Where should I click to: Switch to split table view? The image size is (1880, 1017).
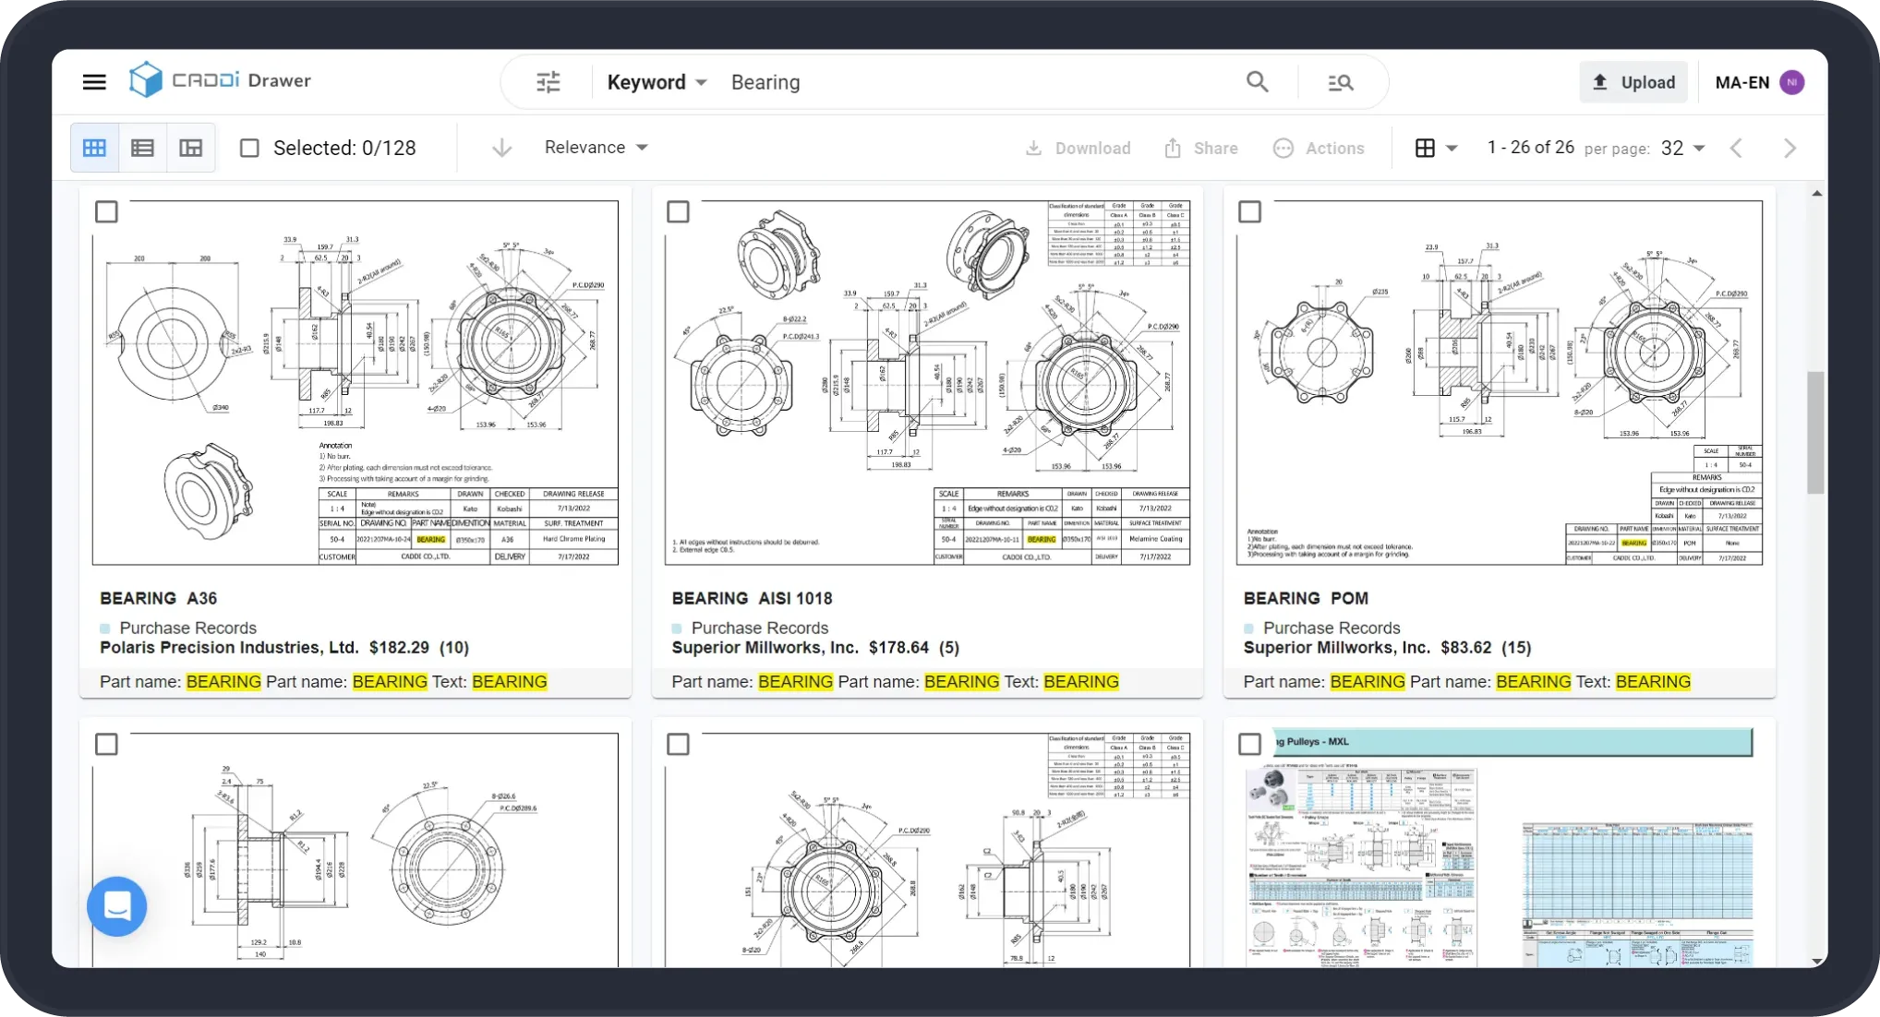pos(191,148)
